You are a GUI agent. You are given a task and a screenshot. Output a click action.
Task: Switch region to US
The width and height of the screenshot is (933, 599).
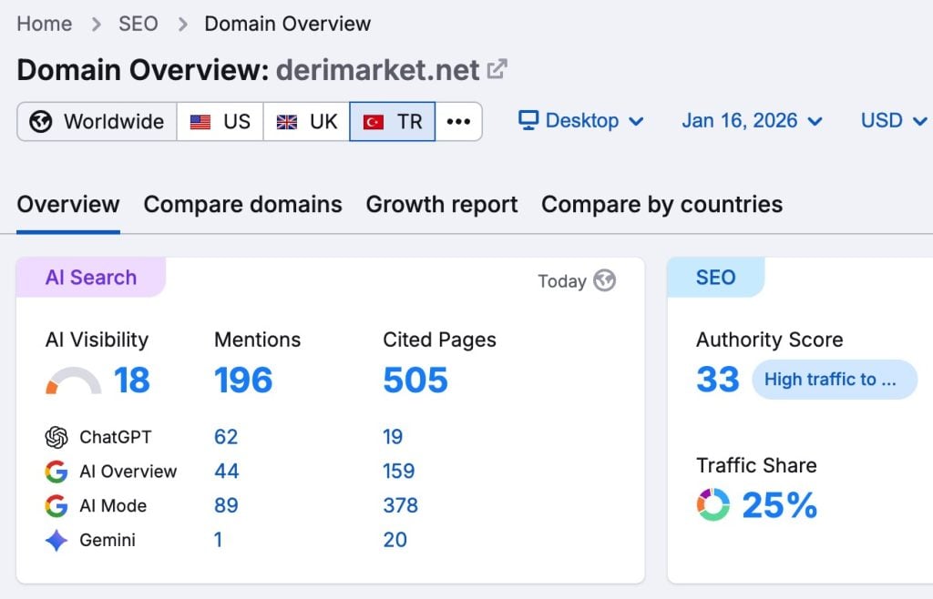(x=220, y=122)
